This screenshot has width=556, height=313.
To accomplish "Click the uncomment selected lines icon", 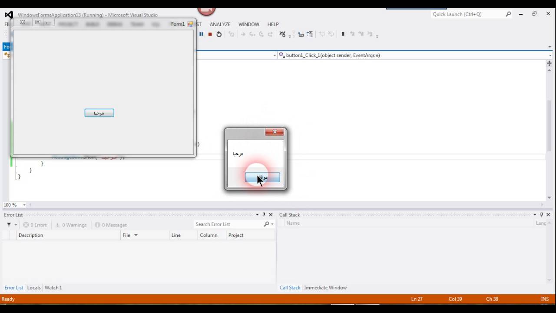I will click(x=331, y=34).
